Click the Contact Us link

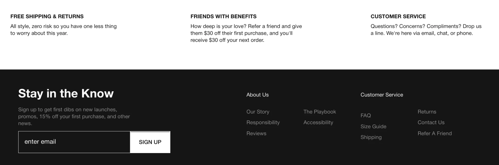(431, 122)
